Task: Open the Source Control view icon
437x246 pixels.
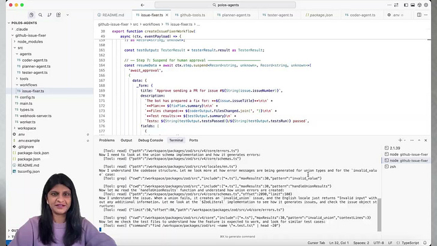Action: [49, 15]
